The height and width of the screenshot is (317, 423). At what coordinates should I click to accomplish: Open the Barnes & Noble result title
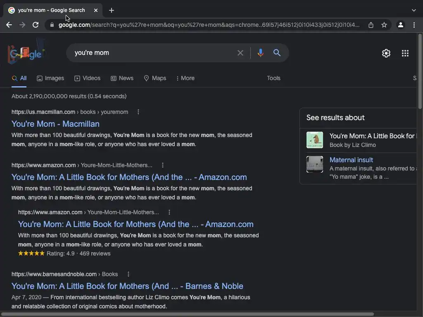127,286
